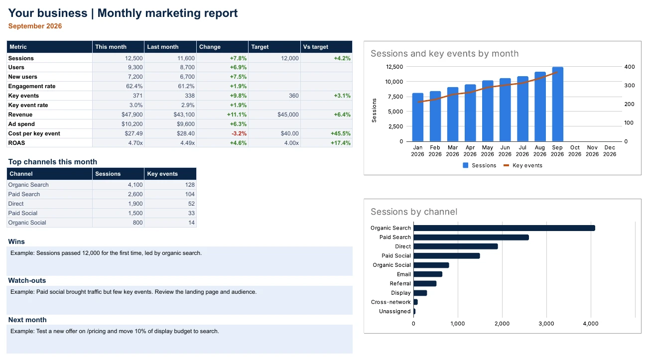This screenshot has width=645, height=357.
Task: Click the negative change value -3.2%
Action: click(x=239, y=133)
